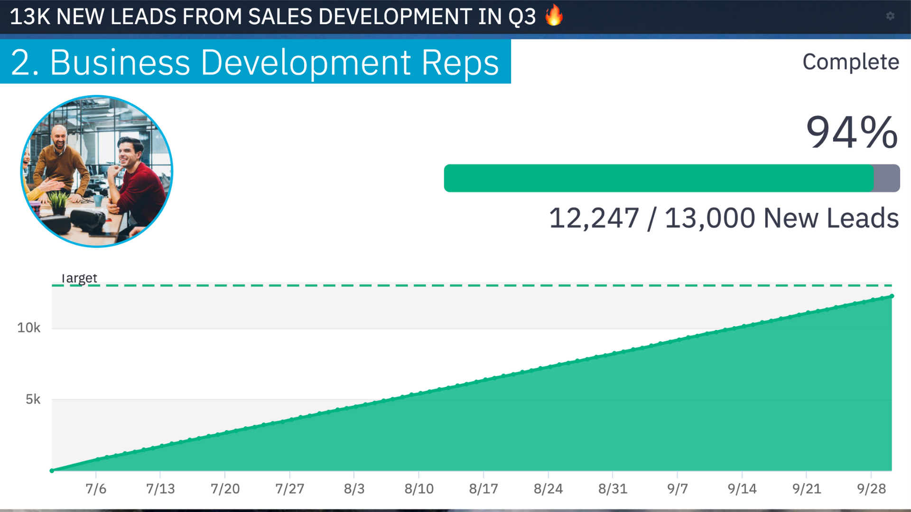Click the '9/28' x-axis date label
911x512 pixels.
coord(871,489)
